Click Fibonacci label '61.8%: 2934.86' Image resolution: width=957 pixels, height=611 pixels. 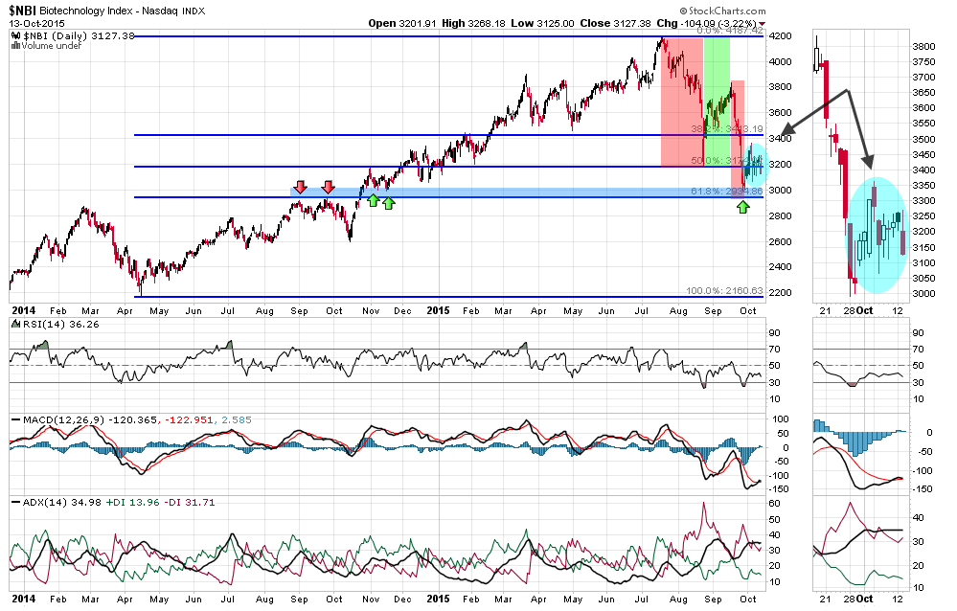coord(727,191)
